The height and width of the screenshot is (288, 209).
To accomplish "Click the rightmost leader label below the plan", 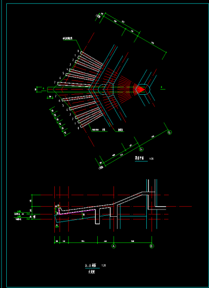I will [121, 130].
